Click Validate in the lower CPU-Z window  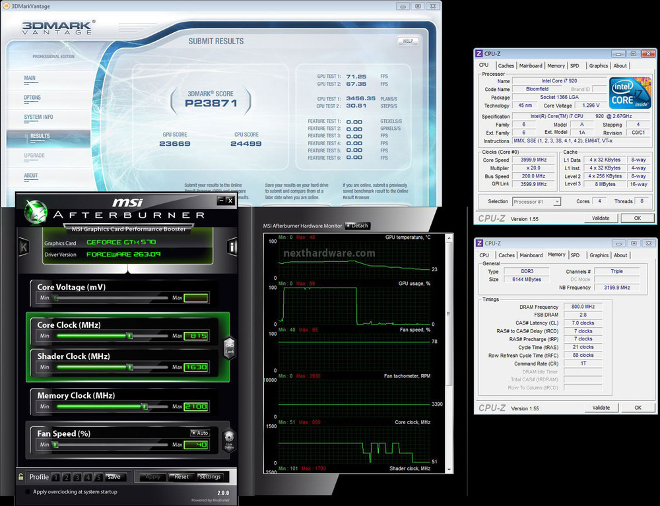601,408
